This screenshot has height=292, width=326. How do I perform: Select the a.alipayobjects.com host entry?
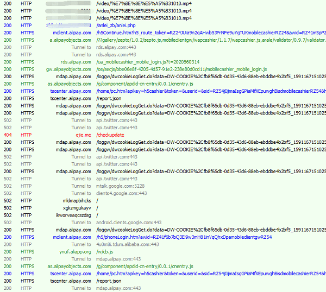pos(70,40)
